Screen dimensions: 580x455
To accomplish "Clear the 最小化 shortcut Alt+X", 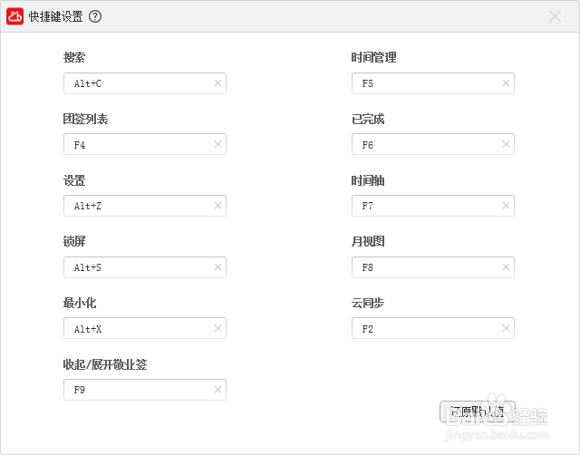I will [x=217, y=328].
